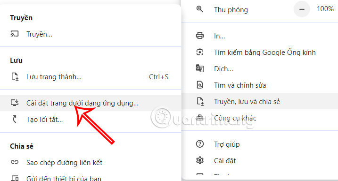The image size is (338, 181).
Task: Click the page-save icon beside Truyền, lưu và chia sẻ
Action: (200, 101)
